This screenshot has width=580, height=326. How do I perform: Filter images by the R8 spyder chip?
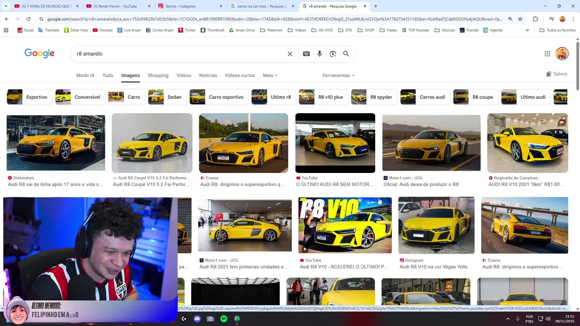coord(374,97)
